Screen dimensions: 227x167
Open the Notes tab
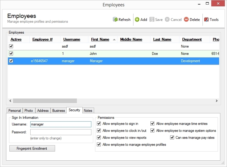click(x=88, y=111)
